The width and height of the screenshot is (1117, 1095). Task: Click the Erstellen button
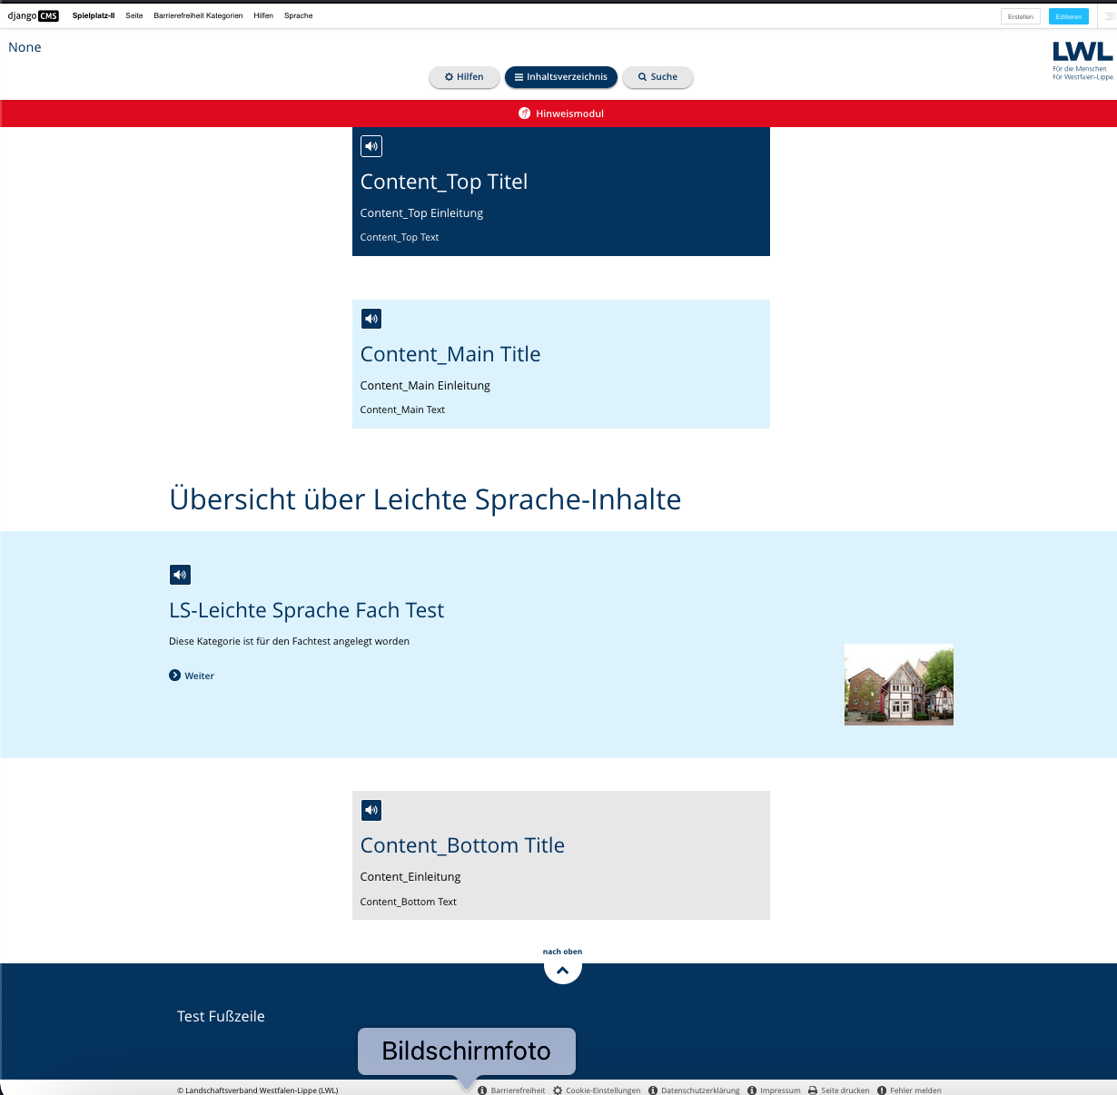pyautogui.click(x=1020, y=16)
